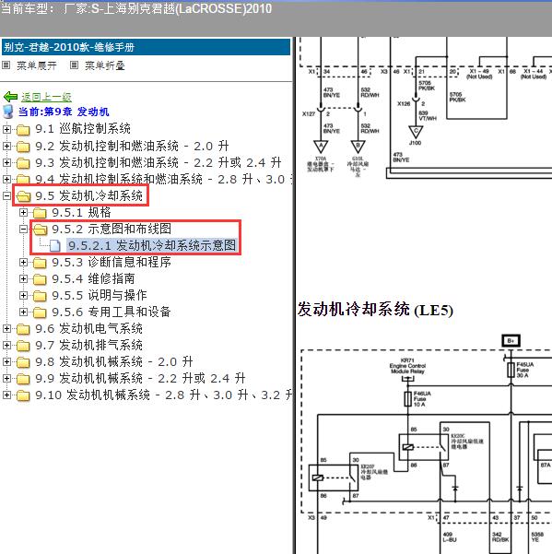Image resolution: width=552 pixels, height=554 pixels.
Task: Click the 发动机冷却系统 (LE5) diagram heading
Action: [x=375, y=310]
